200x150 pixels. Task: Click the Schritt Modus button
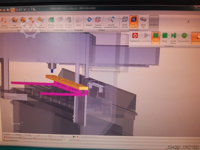pos(173,37)
